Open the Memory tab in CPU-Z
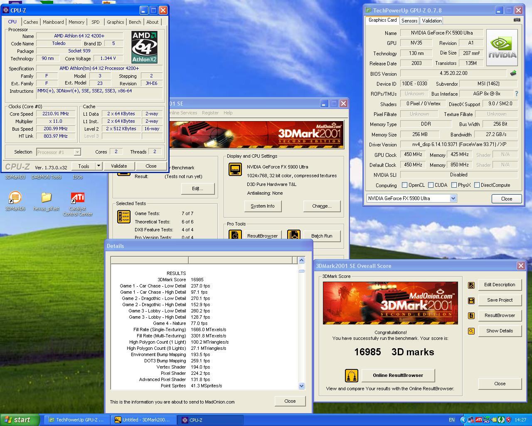Viewport: 532px width, 426px height. [76, 22]
